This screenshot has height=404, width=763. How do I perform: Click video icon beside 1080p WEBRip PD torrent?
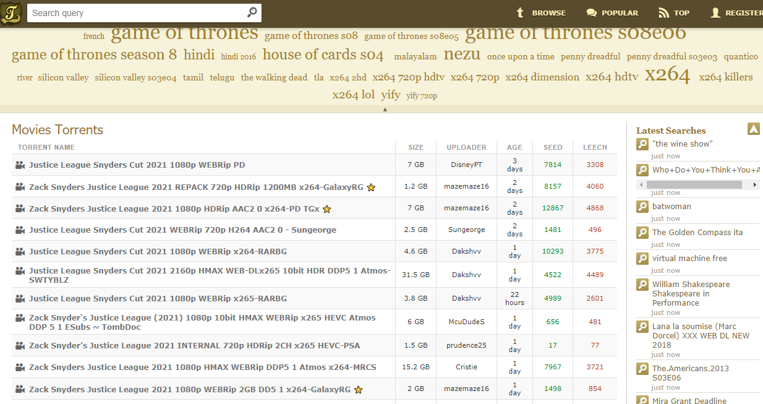20,165
